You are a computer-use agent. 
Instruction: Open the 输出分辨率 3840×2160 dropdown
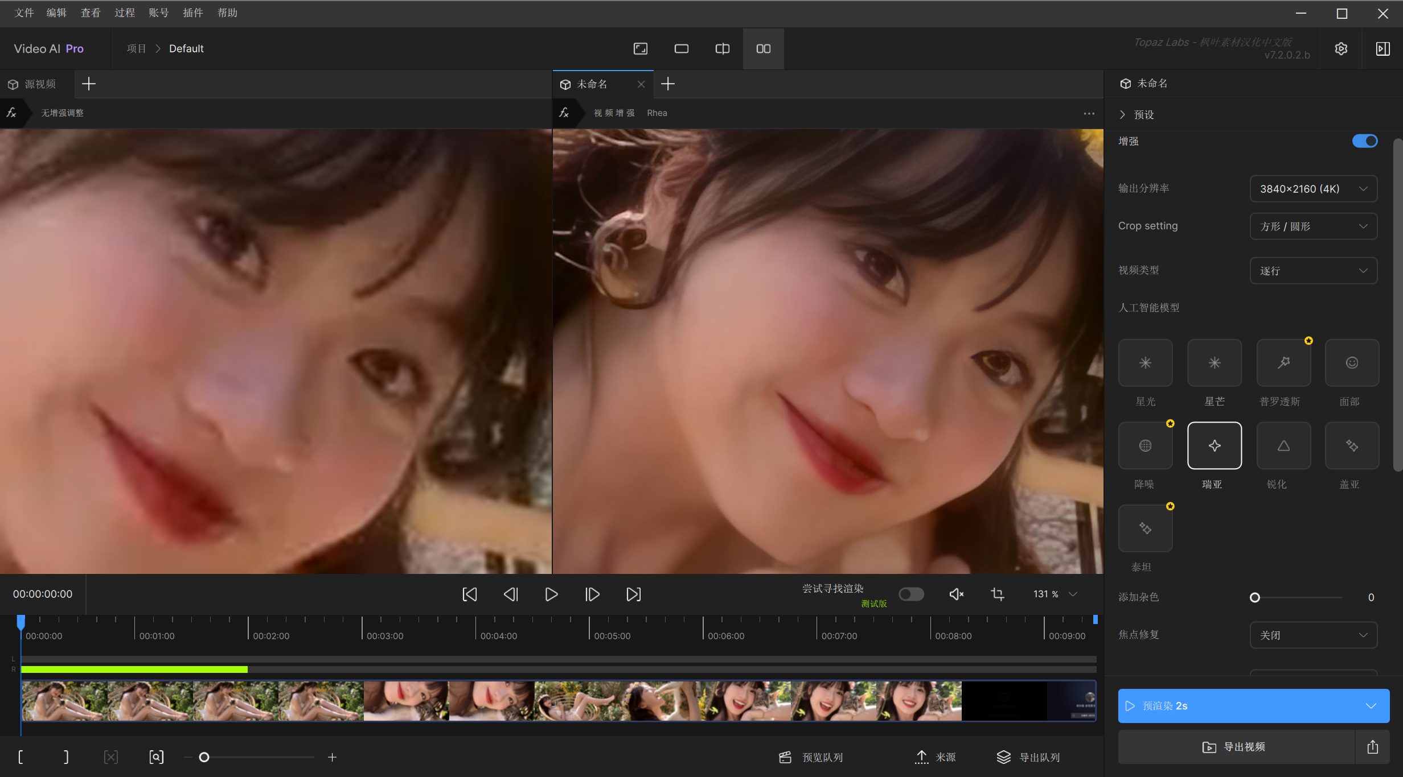click(1313, 189)
